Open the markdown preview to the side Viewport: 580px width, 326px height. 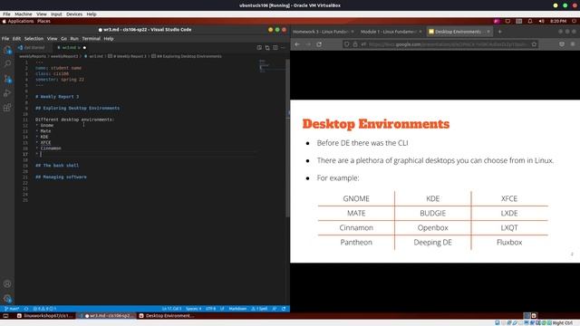pyautogui.click(x=259, y=48)
